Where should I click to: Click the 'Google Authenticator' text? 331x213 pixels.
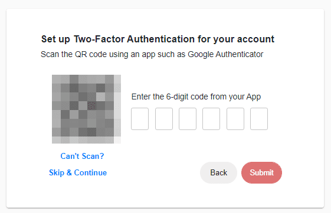(x=225, y=55)
